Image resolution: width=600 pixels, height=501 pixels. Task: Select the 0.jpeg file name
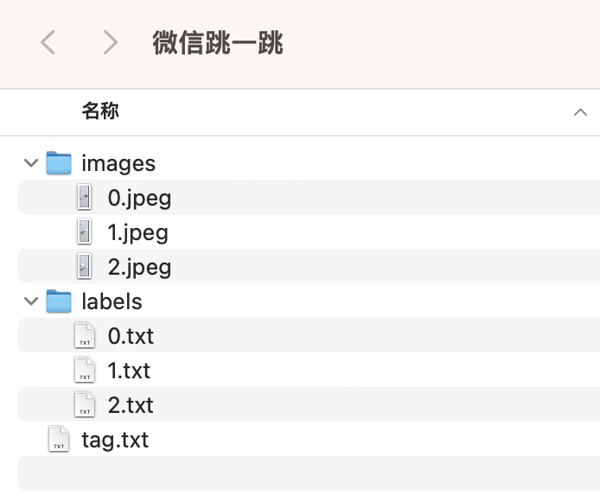tap(139, 198)
